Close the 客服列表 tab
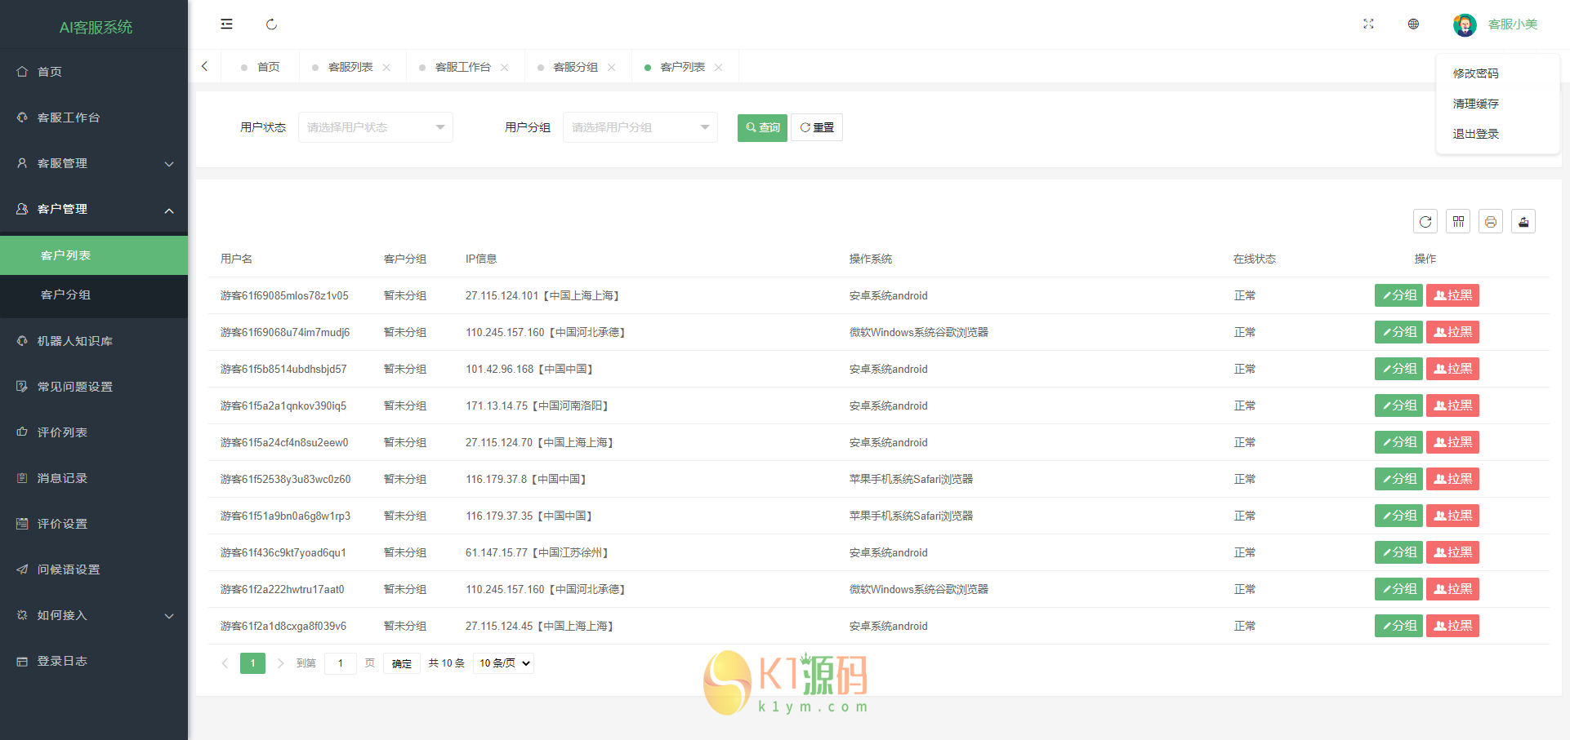Viewport: 1570px width, 740px height. point(386,68)
